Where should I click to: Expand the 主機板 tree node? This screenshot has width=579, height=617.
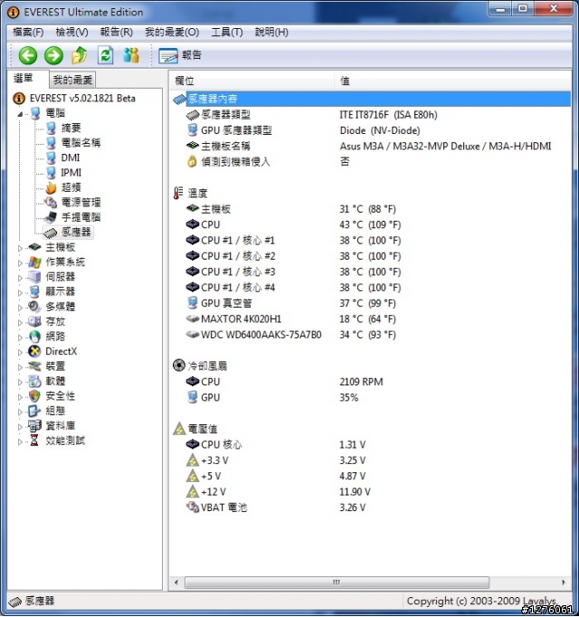coord(20,248)
